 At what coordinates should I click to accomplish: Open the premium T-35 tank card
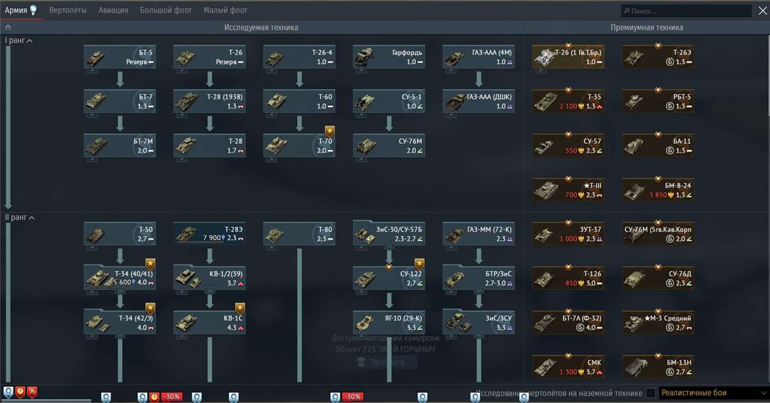(568, 101)
